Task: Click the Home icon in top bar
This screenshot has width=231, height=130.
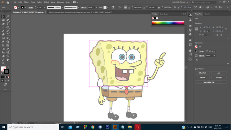Action: point(8,3)
